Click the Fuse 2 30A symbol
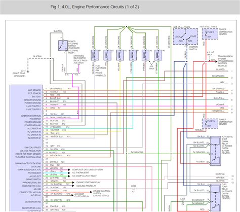 (x=210, y=34)
